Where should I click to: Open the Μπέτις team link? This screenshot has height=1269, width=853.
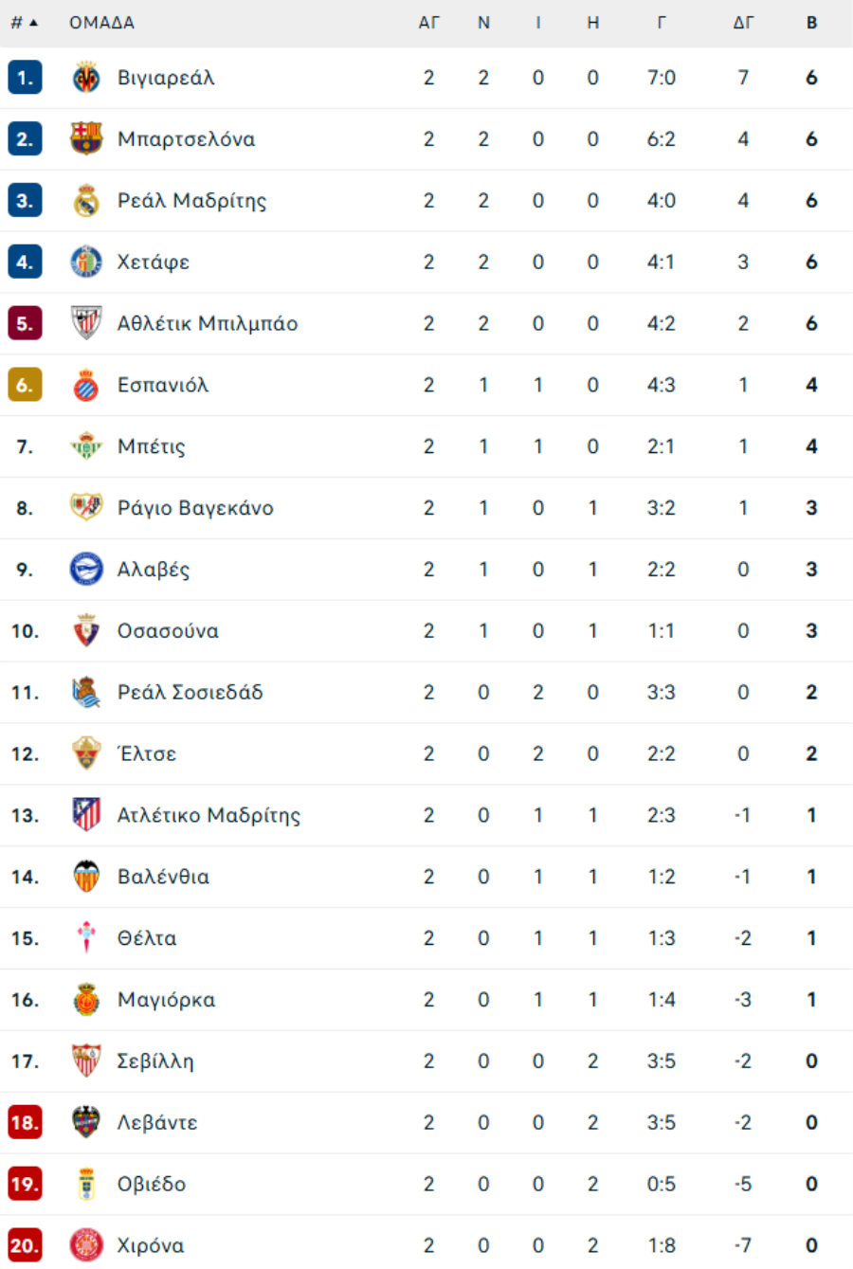(x=152, y=446)
